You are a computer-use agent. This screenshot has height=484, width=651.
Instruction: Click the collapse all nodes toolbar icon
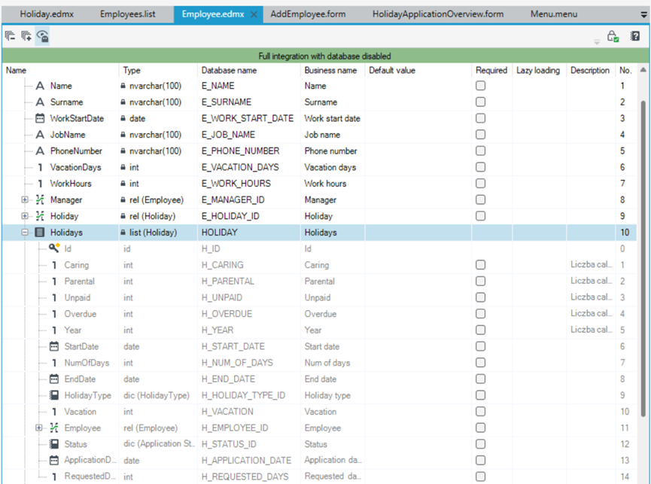(11, 37)
